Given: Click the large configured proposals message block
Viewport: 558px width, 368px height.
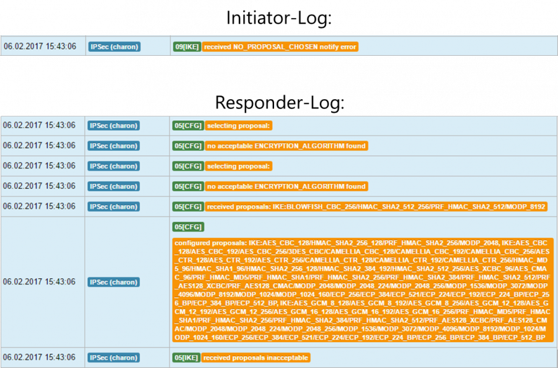Looking at the screenshot, I should pos(363,290).
